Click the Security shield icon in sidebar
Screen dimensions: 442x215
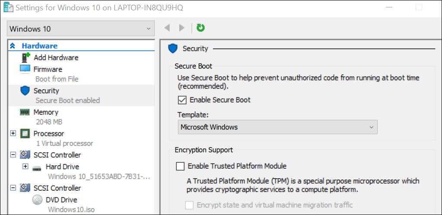click(x=25, y=91)
